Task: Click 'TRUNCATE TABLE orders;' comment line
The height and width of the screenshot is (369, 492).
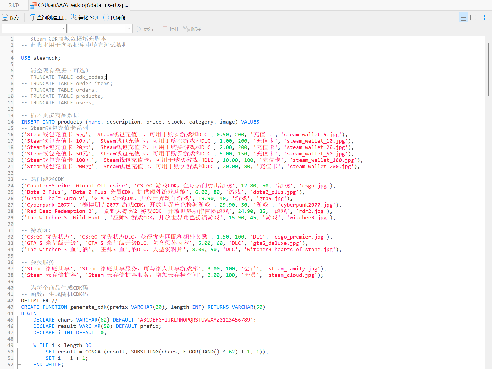Action: click(x=59, y=90)
